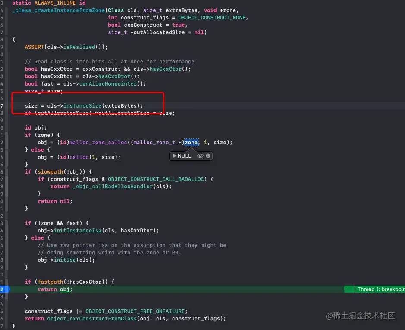The width and height of the screenshot is (405, 330).
Task: Click the return nil statement
Action: click(x=55, y=201)
